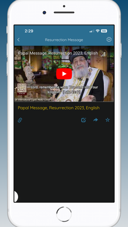This screenshot has width=128, height=227.
Task: Open settings via the gear icon
Action: click(x=109, y=39)
